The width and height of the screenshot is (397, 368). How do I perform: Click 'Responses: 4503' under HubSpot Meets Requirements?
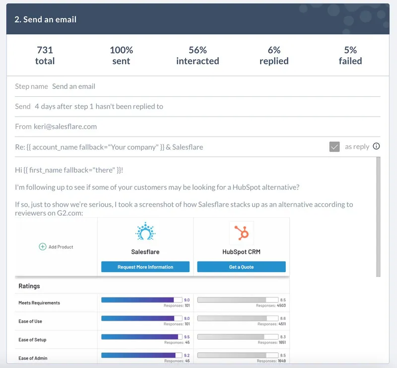tap(271, 305)
